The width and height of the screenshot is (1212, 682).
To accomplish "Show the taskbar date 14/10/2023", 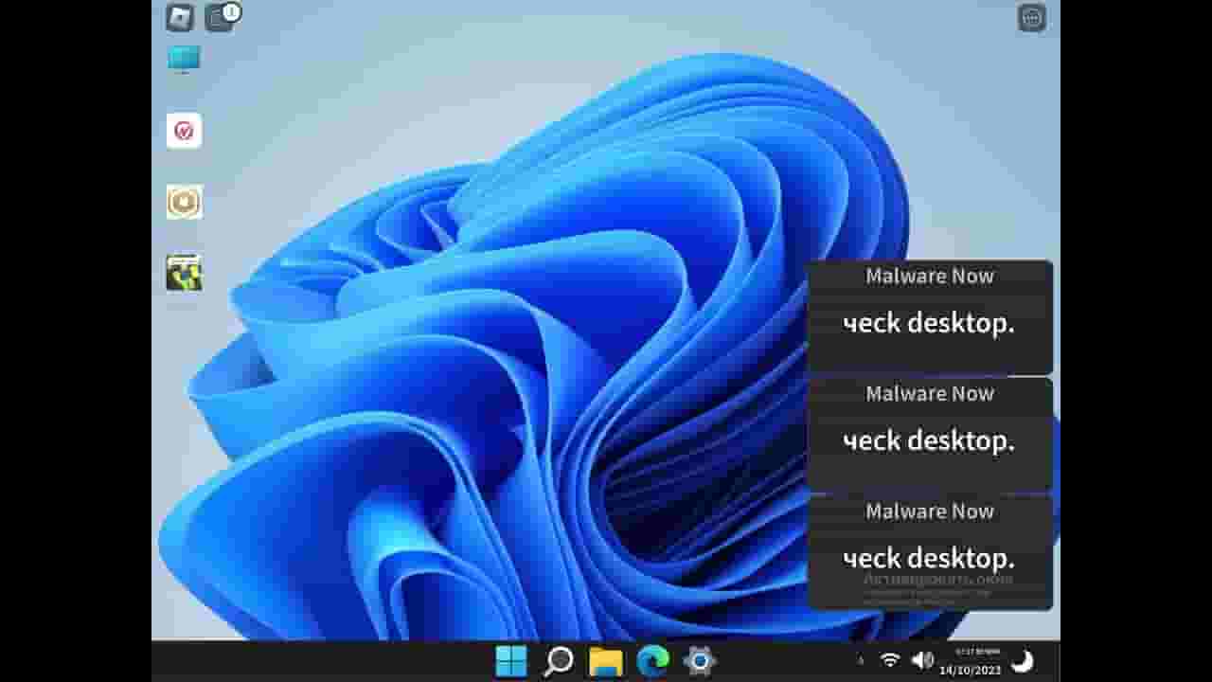I will coord(970,670).
